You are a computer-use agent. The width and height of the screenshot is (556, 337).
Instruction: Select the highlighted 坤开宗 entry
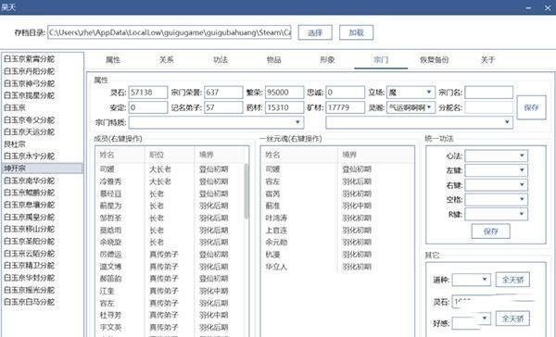pos(42,168)
